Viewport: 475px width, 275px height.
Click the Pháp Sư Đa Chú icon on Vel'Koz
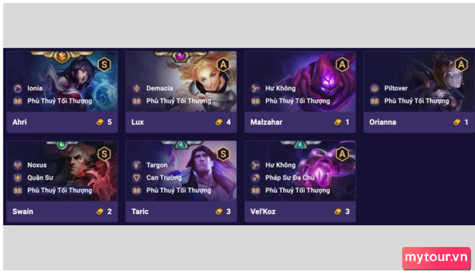tap(256, 178)
